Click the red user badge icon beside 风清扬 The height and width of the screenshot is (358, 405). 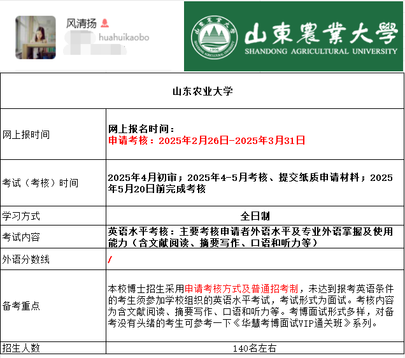(x=104, y=23)
